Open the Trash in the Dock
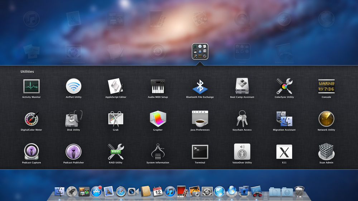The height and width of the screenshot is (201, 358). (299, 191)
